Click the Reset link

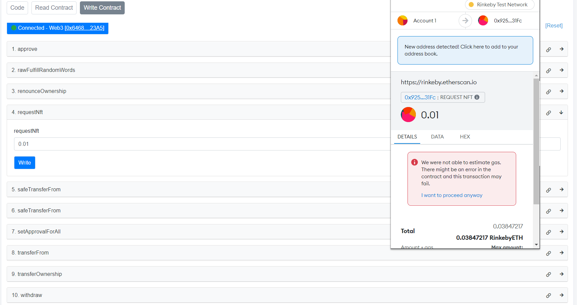point(554,25)
